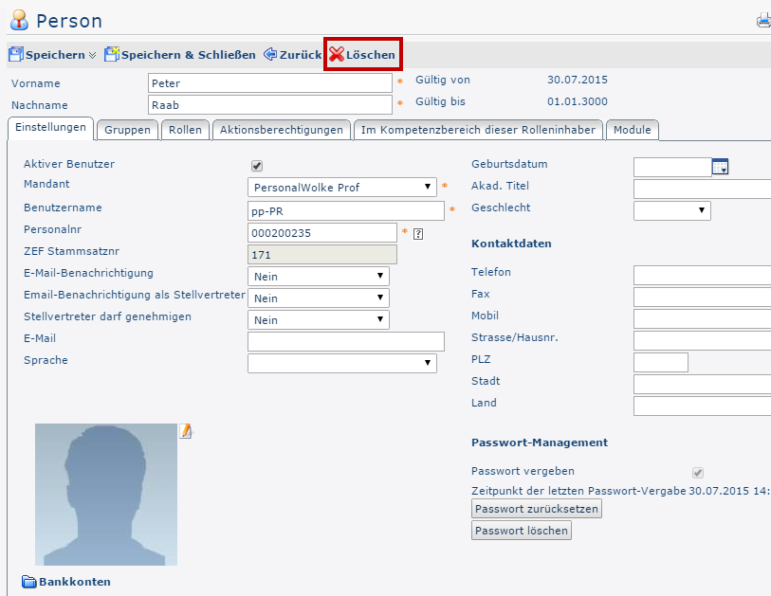Open the Speichern dropdown chevron
Image resolution: width=771 pixels, height=596 pixels.
(92, 55)
